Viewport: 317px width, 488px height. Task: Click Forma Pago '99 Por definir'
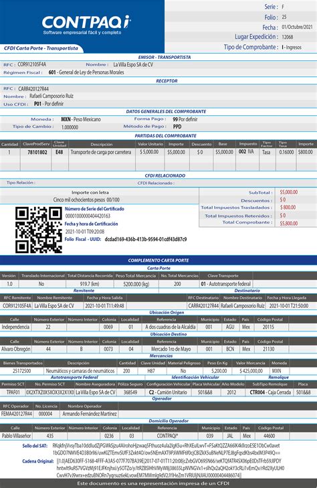[x=185, y=119]
